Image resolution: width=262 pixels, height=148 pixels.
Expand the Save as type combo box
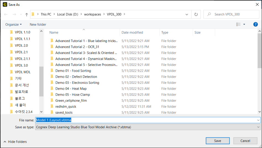tap(258, 127)
